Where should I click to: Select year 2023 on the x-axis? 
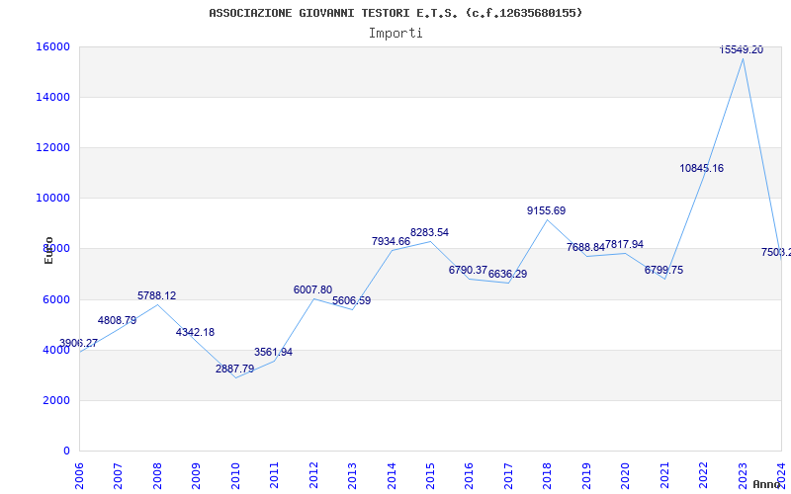click(743, 474)
